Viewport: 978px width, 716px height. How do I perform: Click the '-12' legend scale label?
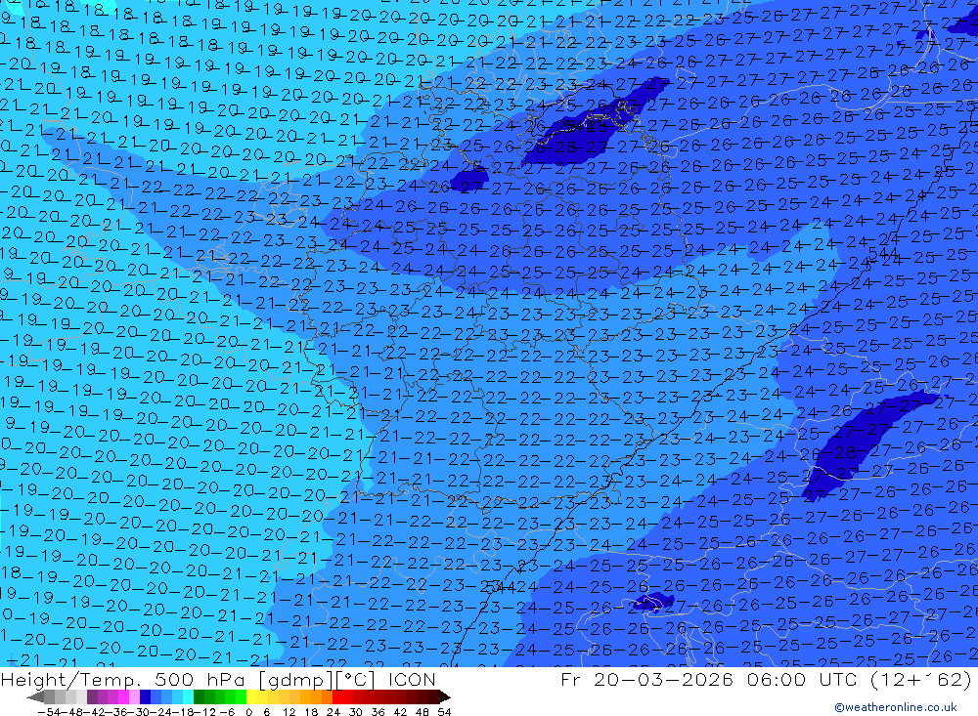(204, 712)
